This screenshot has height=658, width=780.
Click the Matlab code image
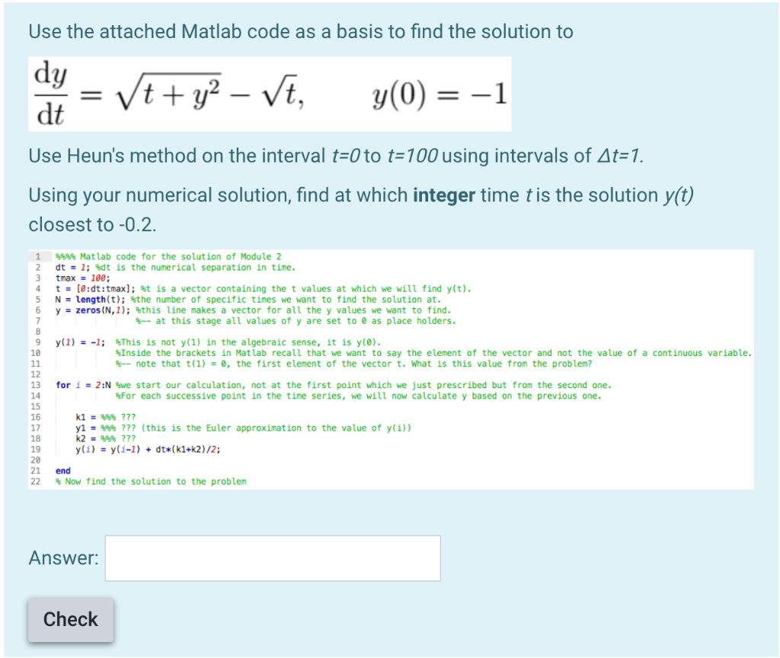[x=391, y=370]
